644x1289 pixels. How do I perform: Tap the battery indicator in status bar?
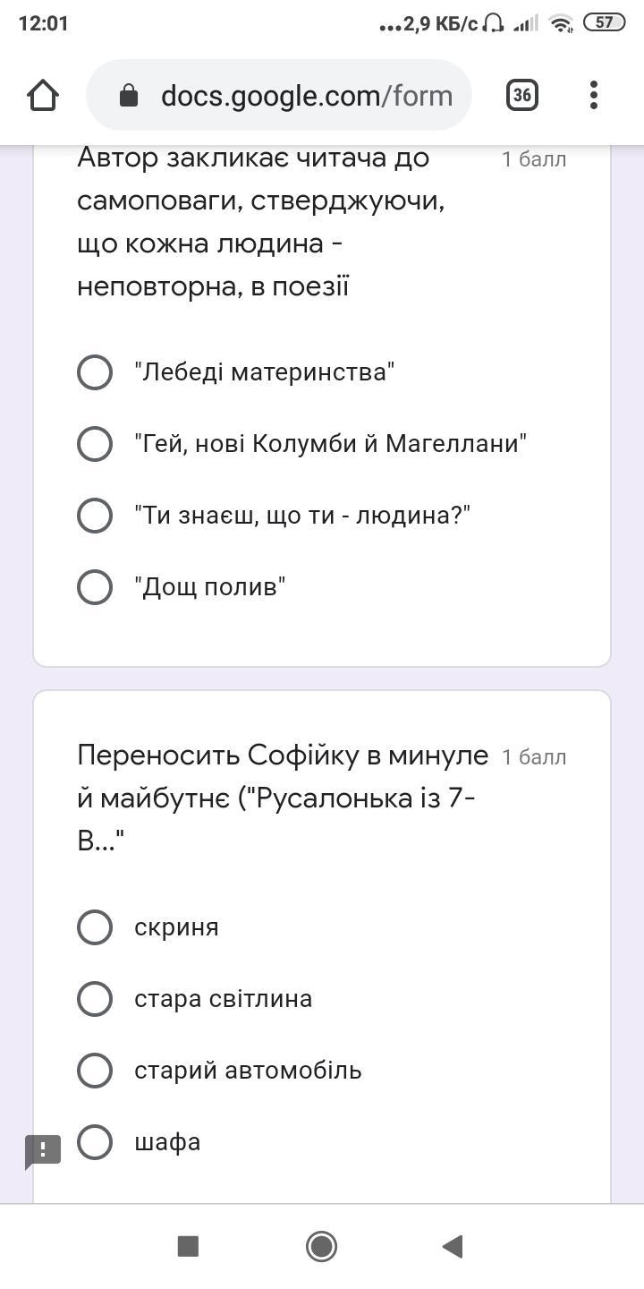click(605, 23)
